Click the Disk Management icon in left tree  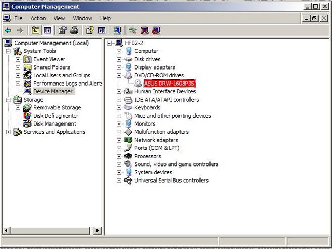click(27, 123)
